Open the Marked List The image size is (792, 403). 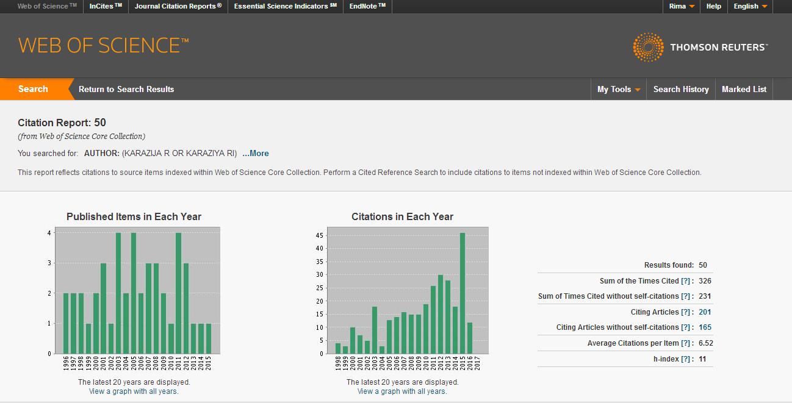click(x=744, y=90)
